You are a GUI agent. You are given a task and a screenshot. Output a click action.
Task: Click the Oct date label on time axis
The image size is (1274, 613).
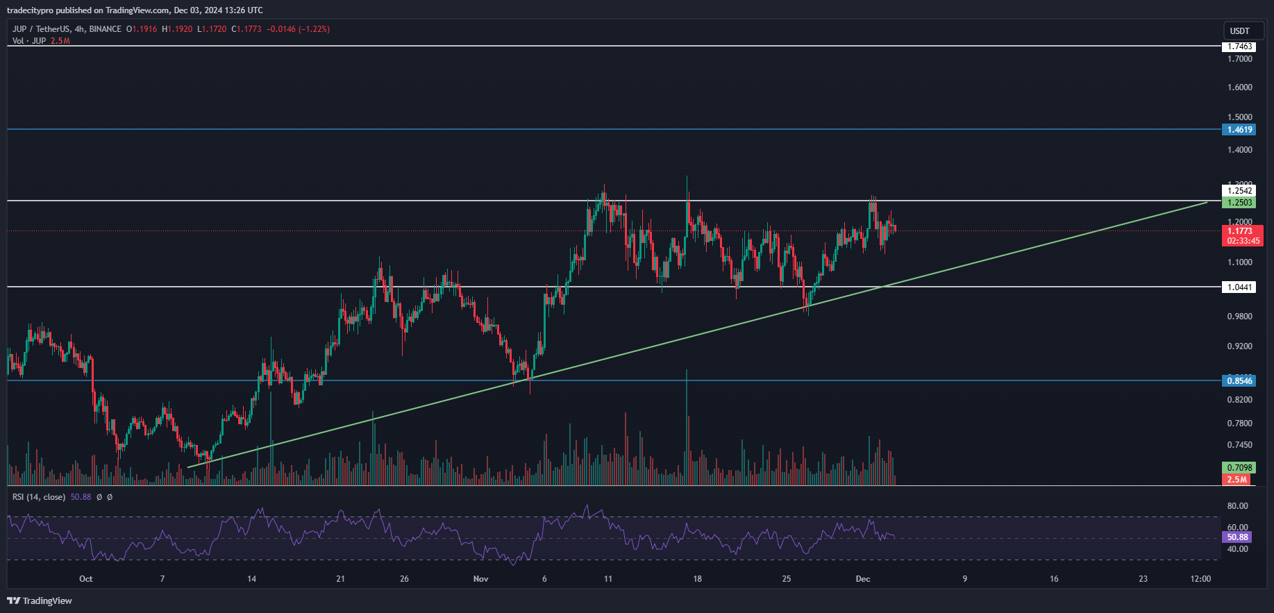[x=85, y=579]
